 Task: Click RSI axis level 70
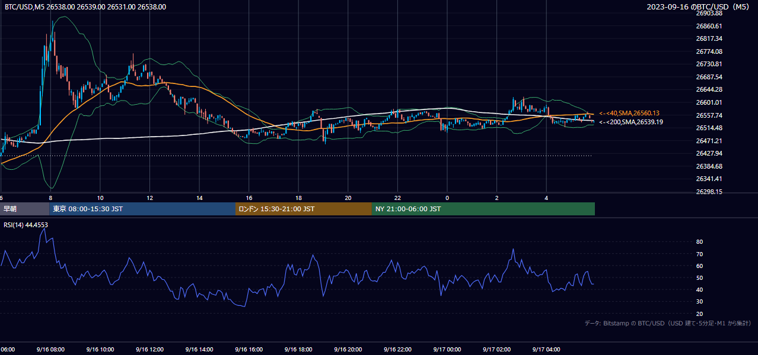tap(699, 254)
